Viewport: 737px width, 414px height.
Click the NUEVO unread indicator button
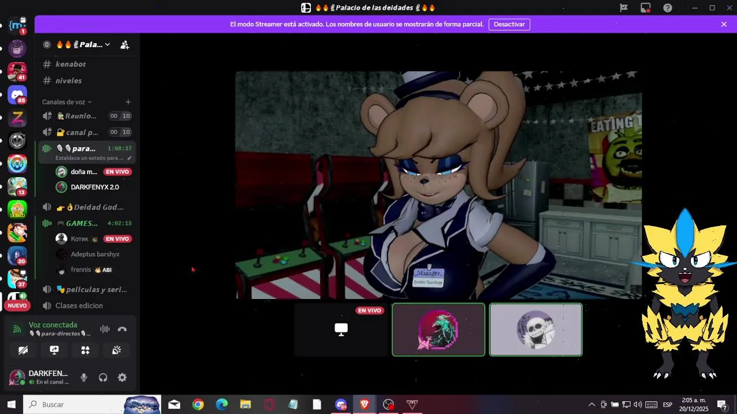coord(17,306)
